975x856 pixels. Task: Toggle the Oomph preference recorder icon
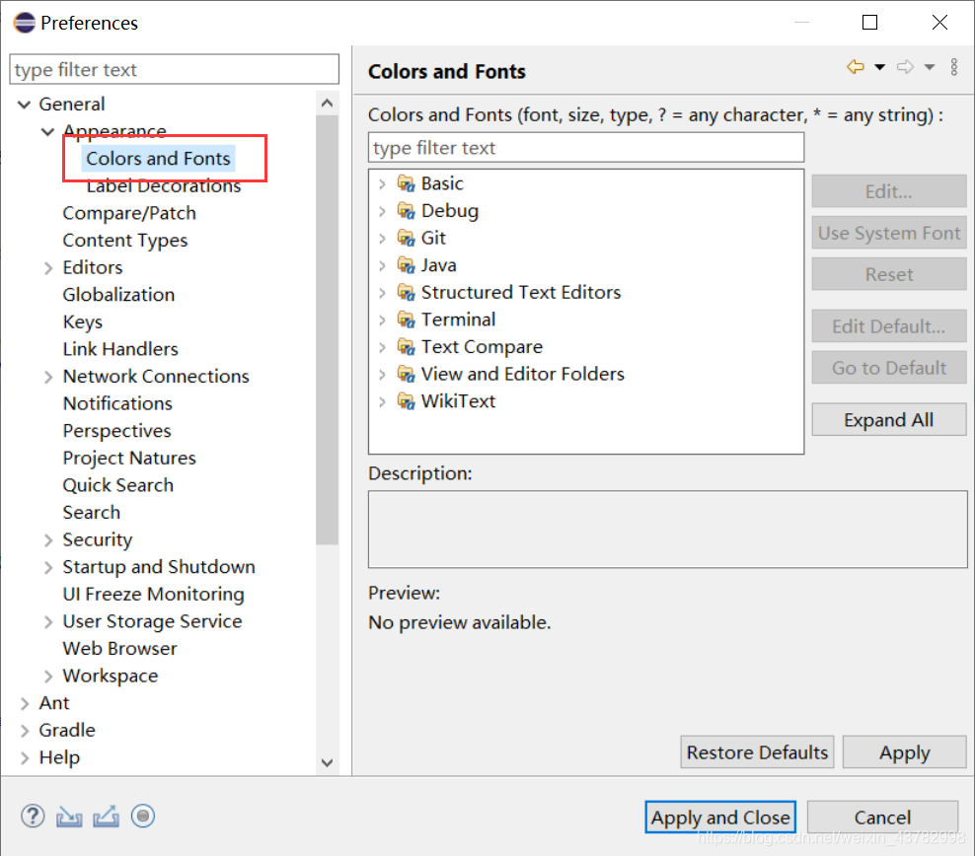point(143,816)
